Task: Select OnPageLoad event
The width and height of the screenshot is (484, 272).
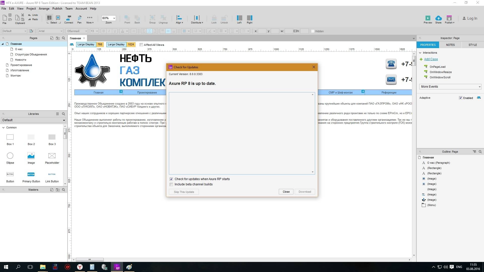Action: point(437,67)
